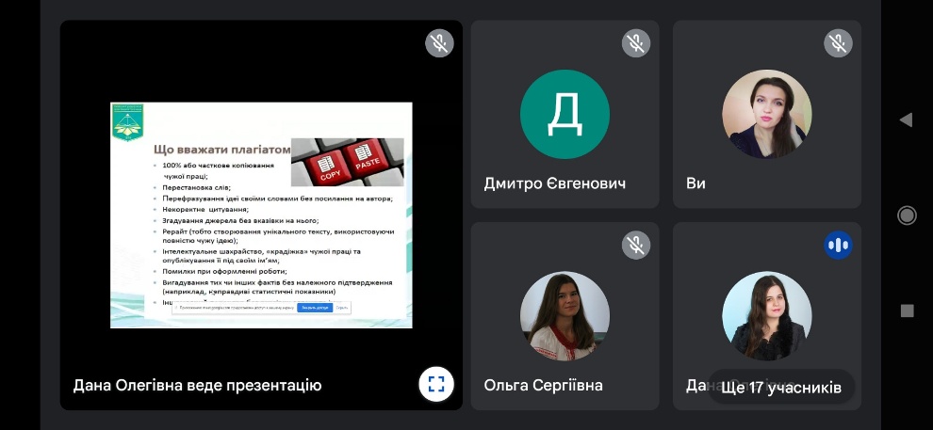Image resolution: width=933 pixels, height=430 pixels.
Task: Tap Ольга Сергіївна's profile photo
Action: (x=565, y=316)
